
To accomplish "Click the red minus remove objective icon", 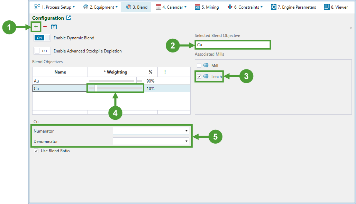I will click(x=45, y=27).
